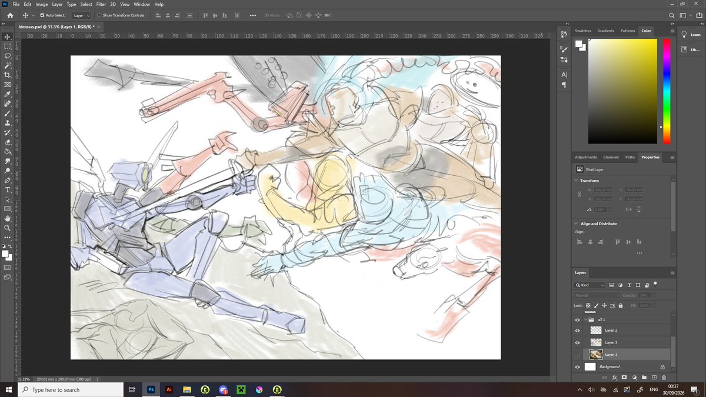706x397 pixels.
Task: Select the Clone Stamp tool
Action: [x=8, y=122]
